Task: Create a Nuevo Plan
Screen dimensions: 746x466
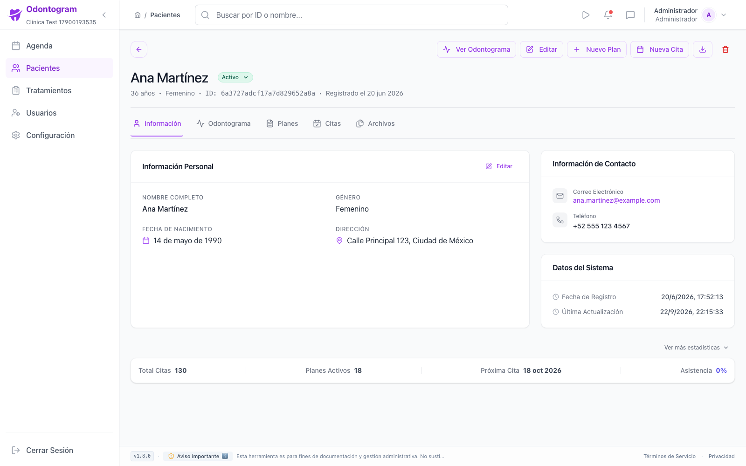Action: pyautogui.click(x=597, y=49)
